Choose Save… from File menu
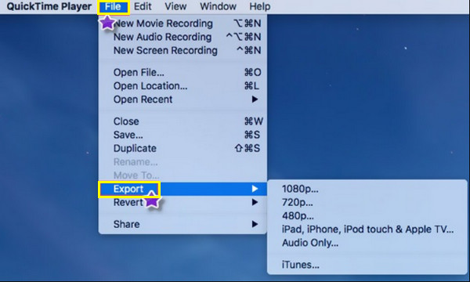The width and height of the screenshot is (470, 282). [183, 135]
